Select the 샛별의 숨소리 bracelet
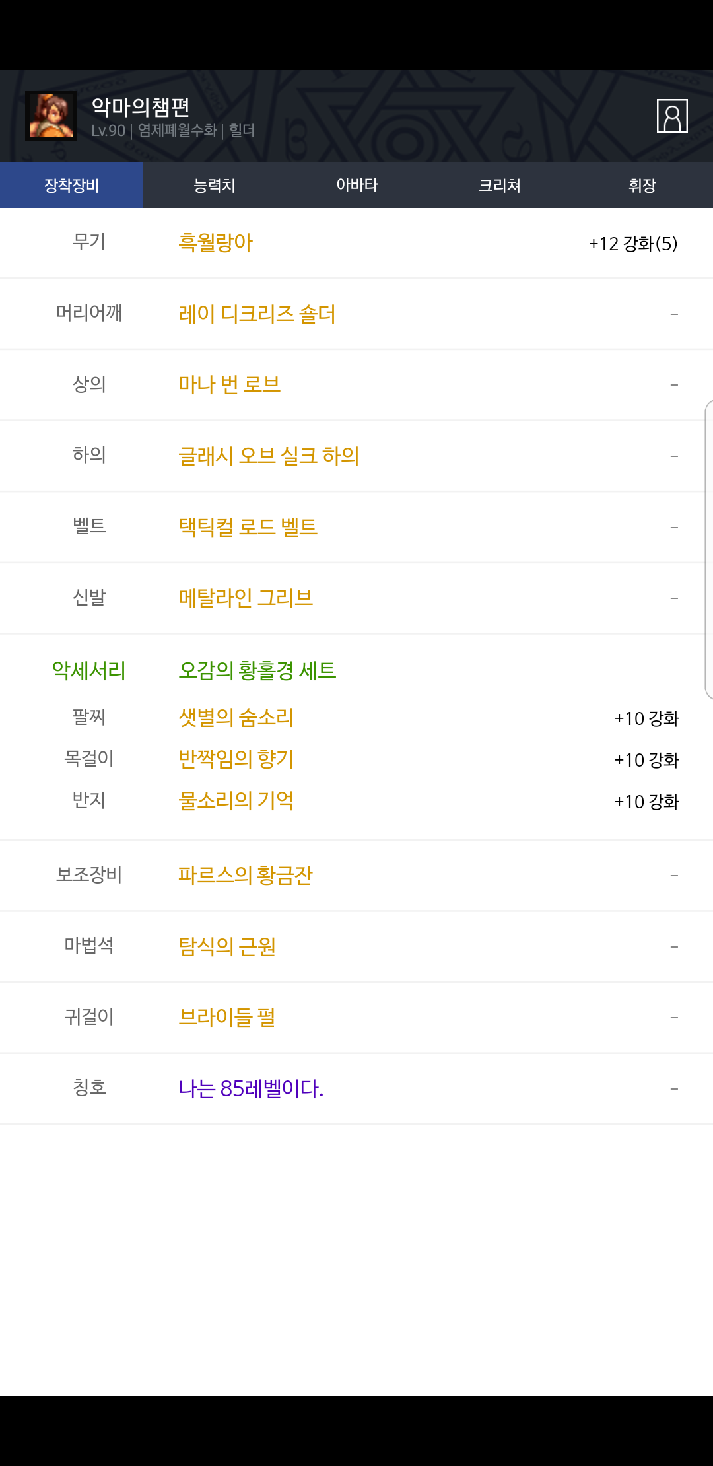Viewport: 713px width, 1466px height. pyautogui.click(x=236, y=718)
